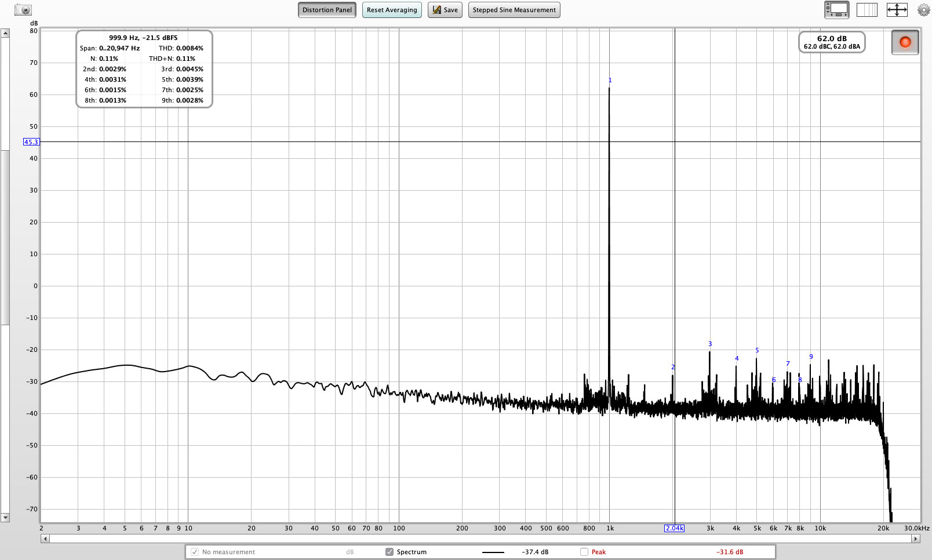This screenshot has width=932, height=560.
Task: Click the frequency axis grid icon
Action: point(867,9)
